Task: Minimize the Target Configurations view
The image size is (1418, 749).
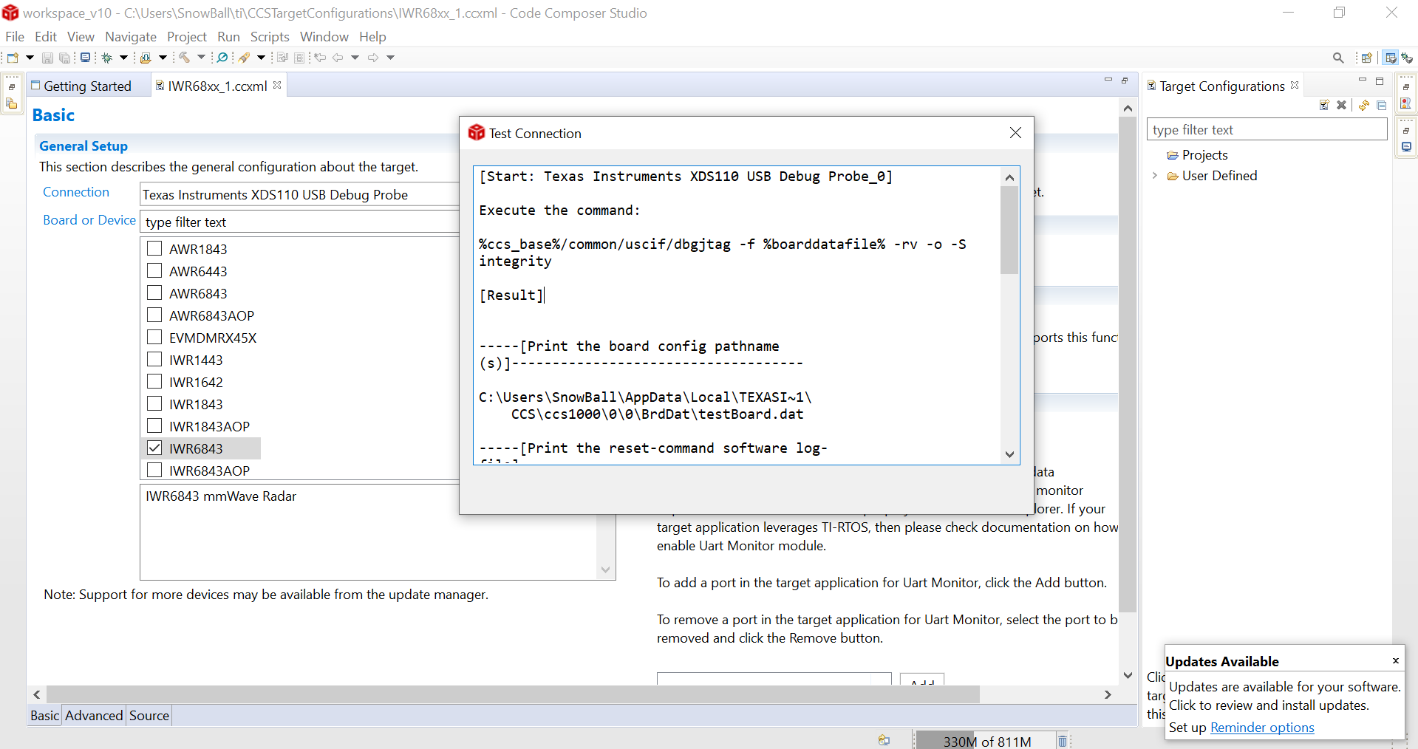Action: [1363, 81]
